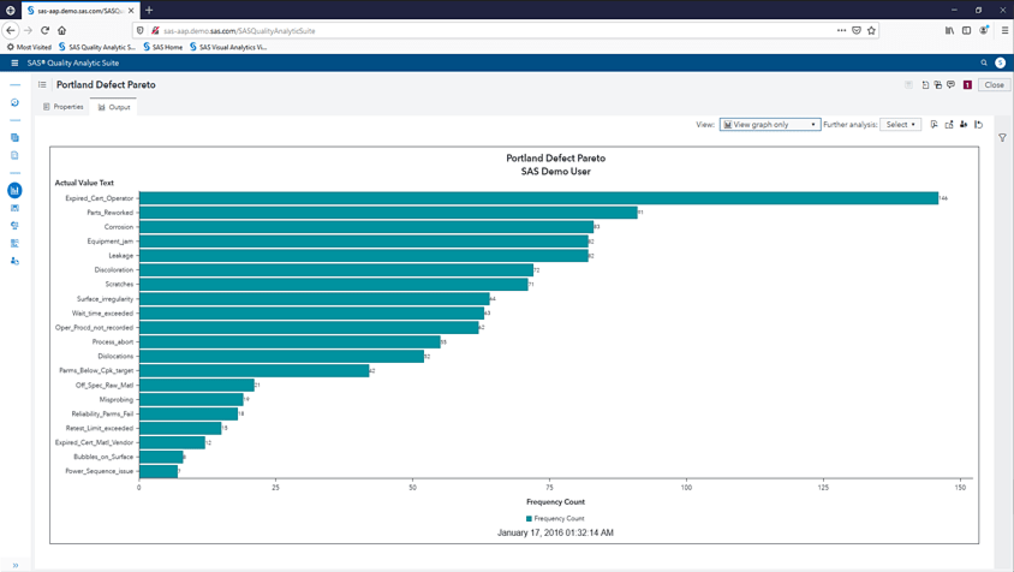Bookmark this page with star icon

coord(871,30)
